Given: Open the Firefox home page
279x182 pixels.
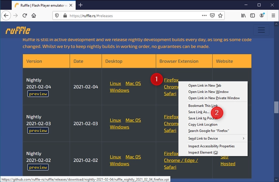Looking at the screenshot, I should 34,15.
